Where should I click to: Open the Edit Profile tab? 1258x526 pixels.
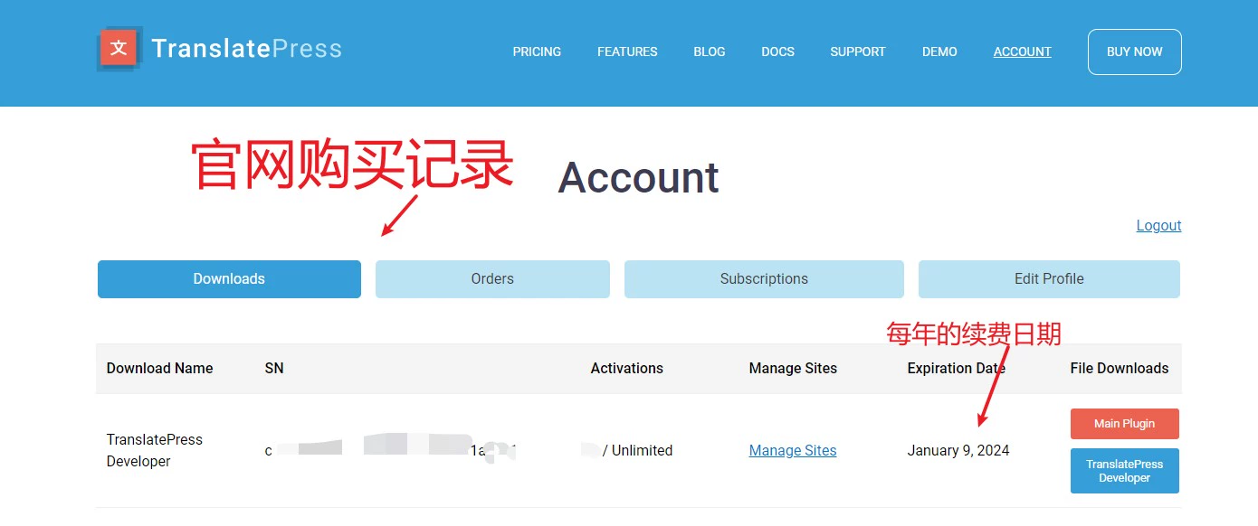(1049, 279)
